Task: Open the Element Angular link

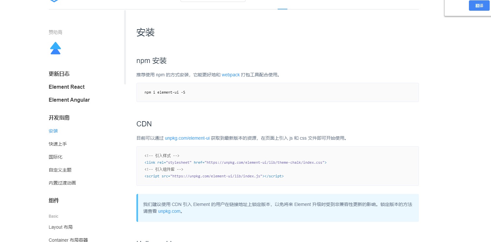Action: tap(69, 100)
